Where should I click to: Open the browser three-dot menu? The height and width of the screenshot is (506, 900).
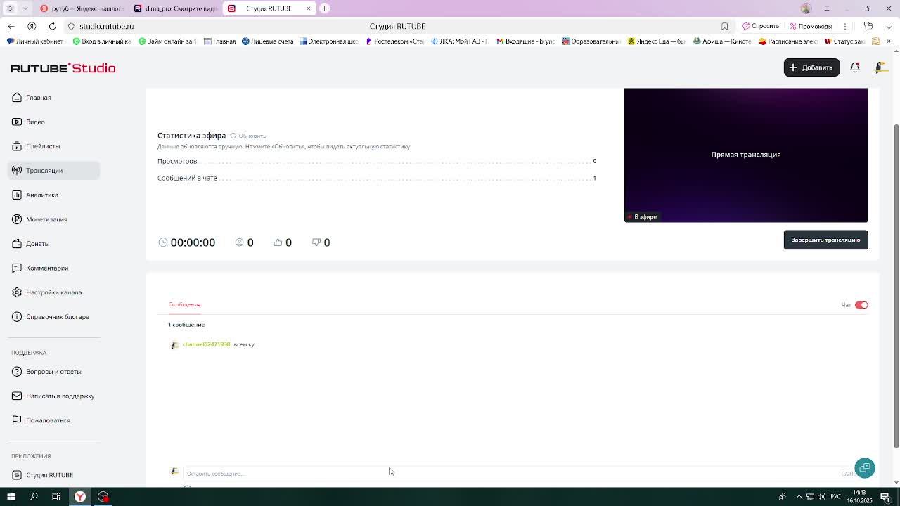point(845,26)
